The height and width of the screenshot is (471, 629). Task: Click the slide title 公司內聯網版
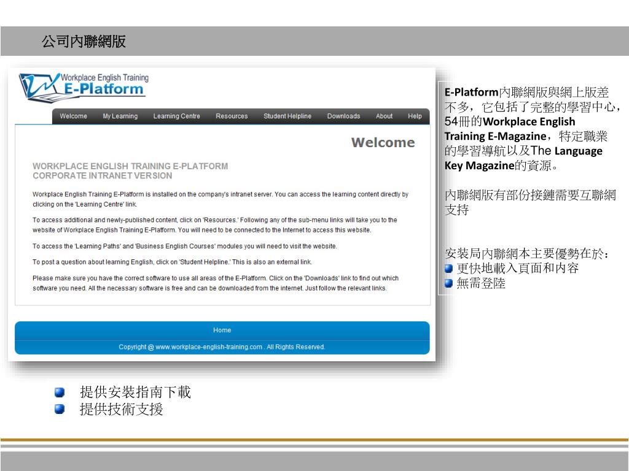click(84, 41)
